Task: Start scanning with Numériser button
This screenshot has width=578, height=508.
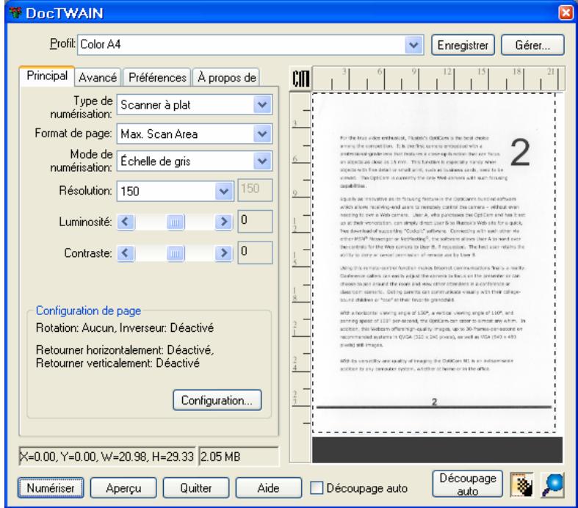Action: click(51, 487)
